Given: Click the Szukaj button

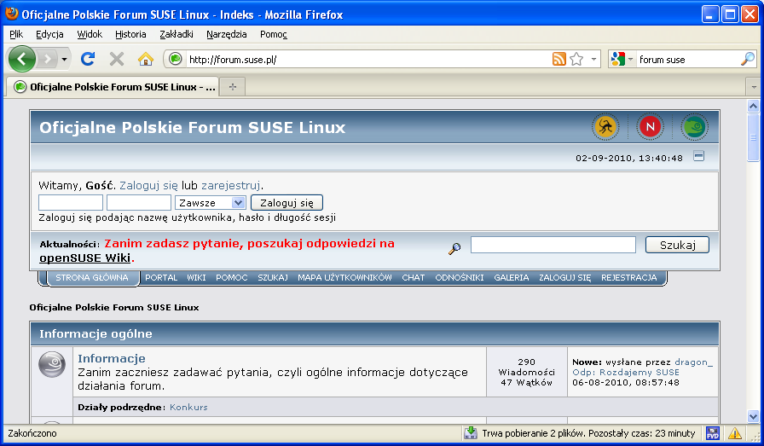Looking at the screenshot, I should pyautogui.click(x=677, y=245).
